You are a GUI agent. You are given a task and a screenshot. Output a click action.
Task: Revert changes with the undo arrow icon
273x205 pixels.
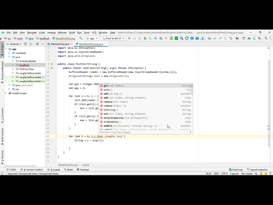231,38
